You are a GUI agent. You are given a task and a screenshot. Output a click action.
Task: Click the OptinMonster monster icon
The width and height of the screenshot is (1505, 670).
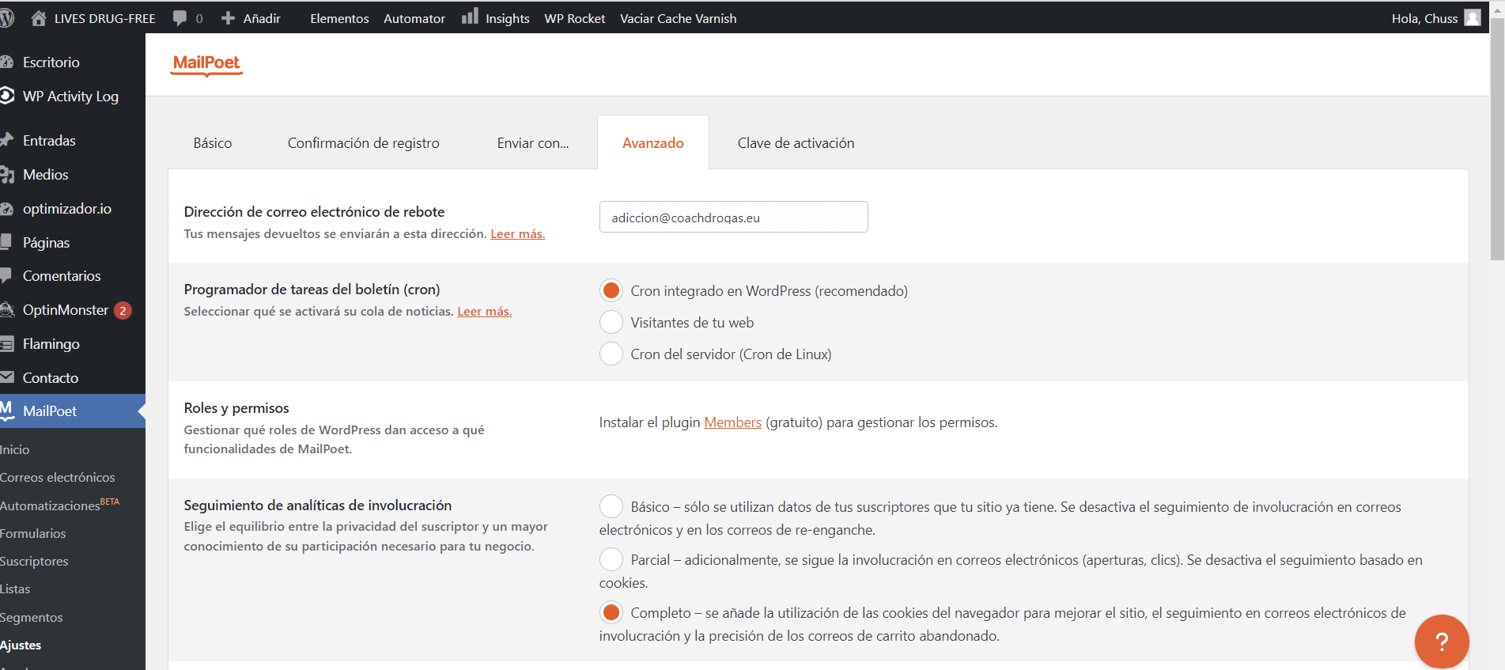(x=7, y=309)
